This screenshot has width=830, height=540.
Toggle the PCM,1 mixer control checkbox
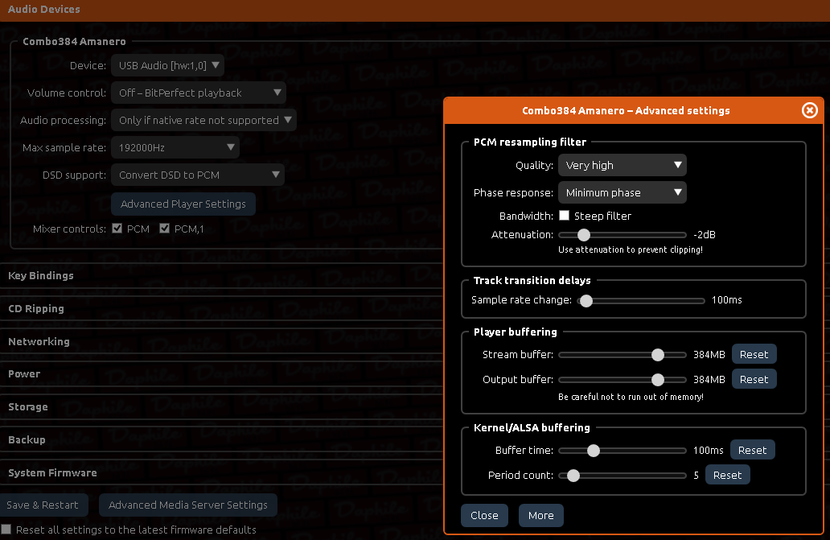tap(165, 229)
